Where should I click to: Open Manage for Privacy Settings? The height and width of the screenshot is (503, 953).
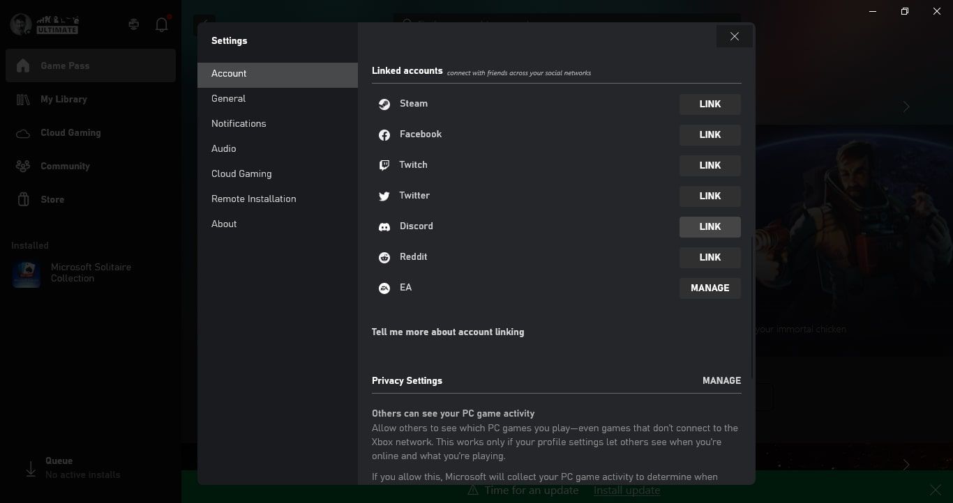pyautogui.click(x=721, y=381)
